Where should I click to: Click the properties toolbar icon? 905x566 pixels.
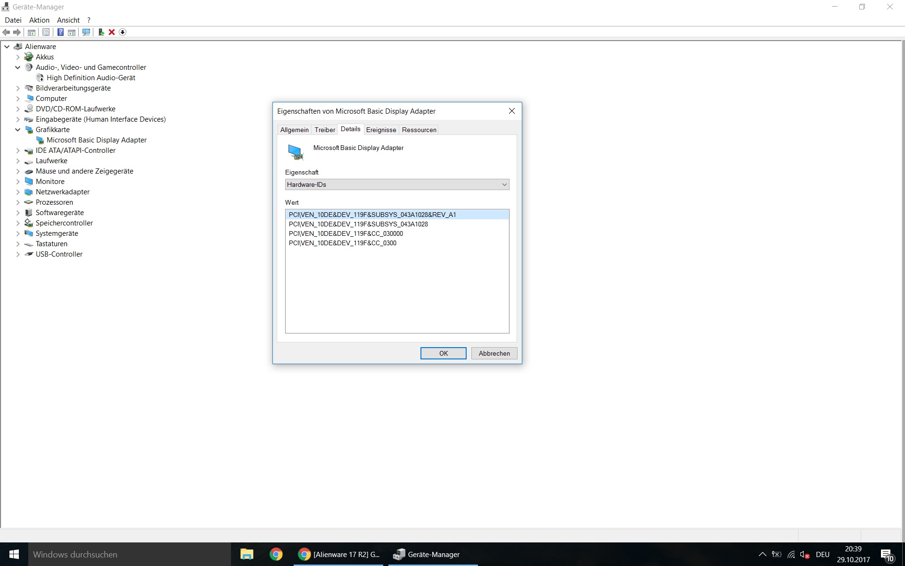coord(46,32)
